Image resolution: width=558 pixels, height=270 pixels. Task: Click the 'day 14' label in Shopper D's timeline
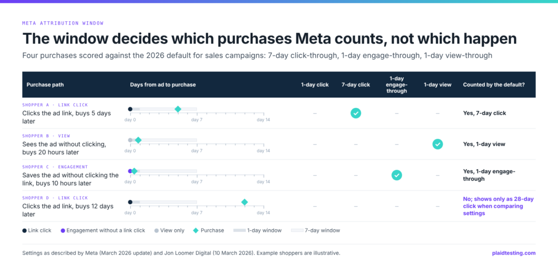tap(263, 213)
